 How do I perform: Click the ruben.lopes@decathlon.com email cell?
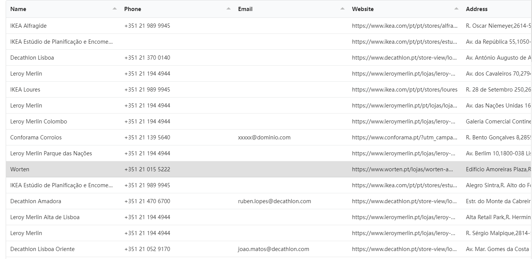(x=274, y=201)
